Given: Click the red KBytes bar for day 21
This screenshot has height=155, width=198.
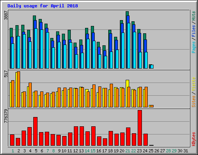Looking at the screenshot, I should click(128, 137).
